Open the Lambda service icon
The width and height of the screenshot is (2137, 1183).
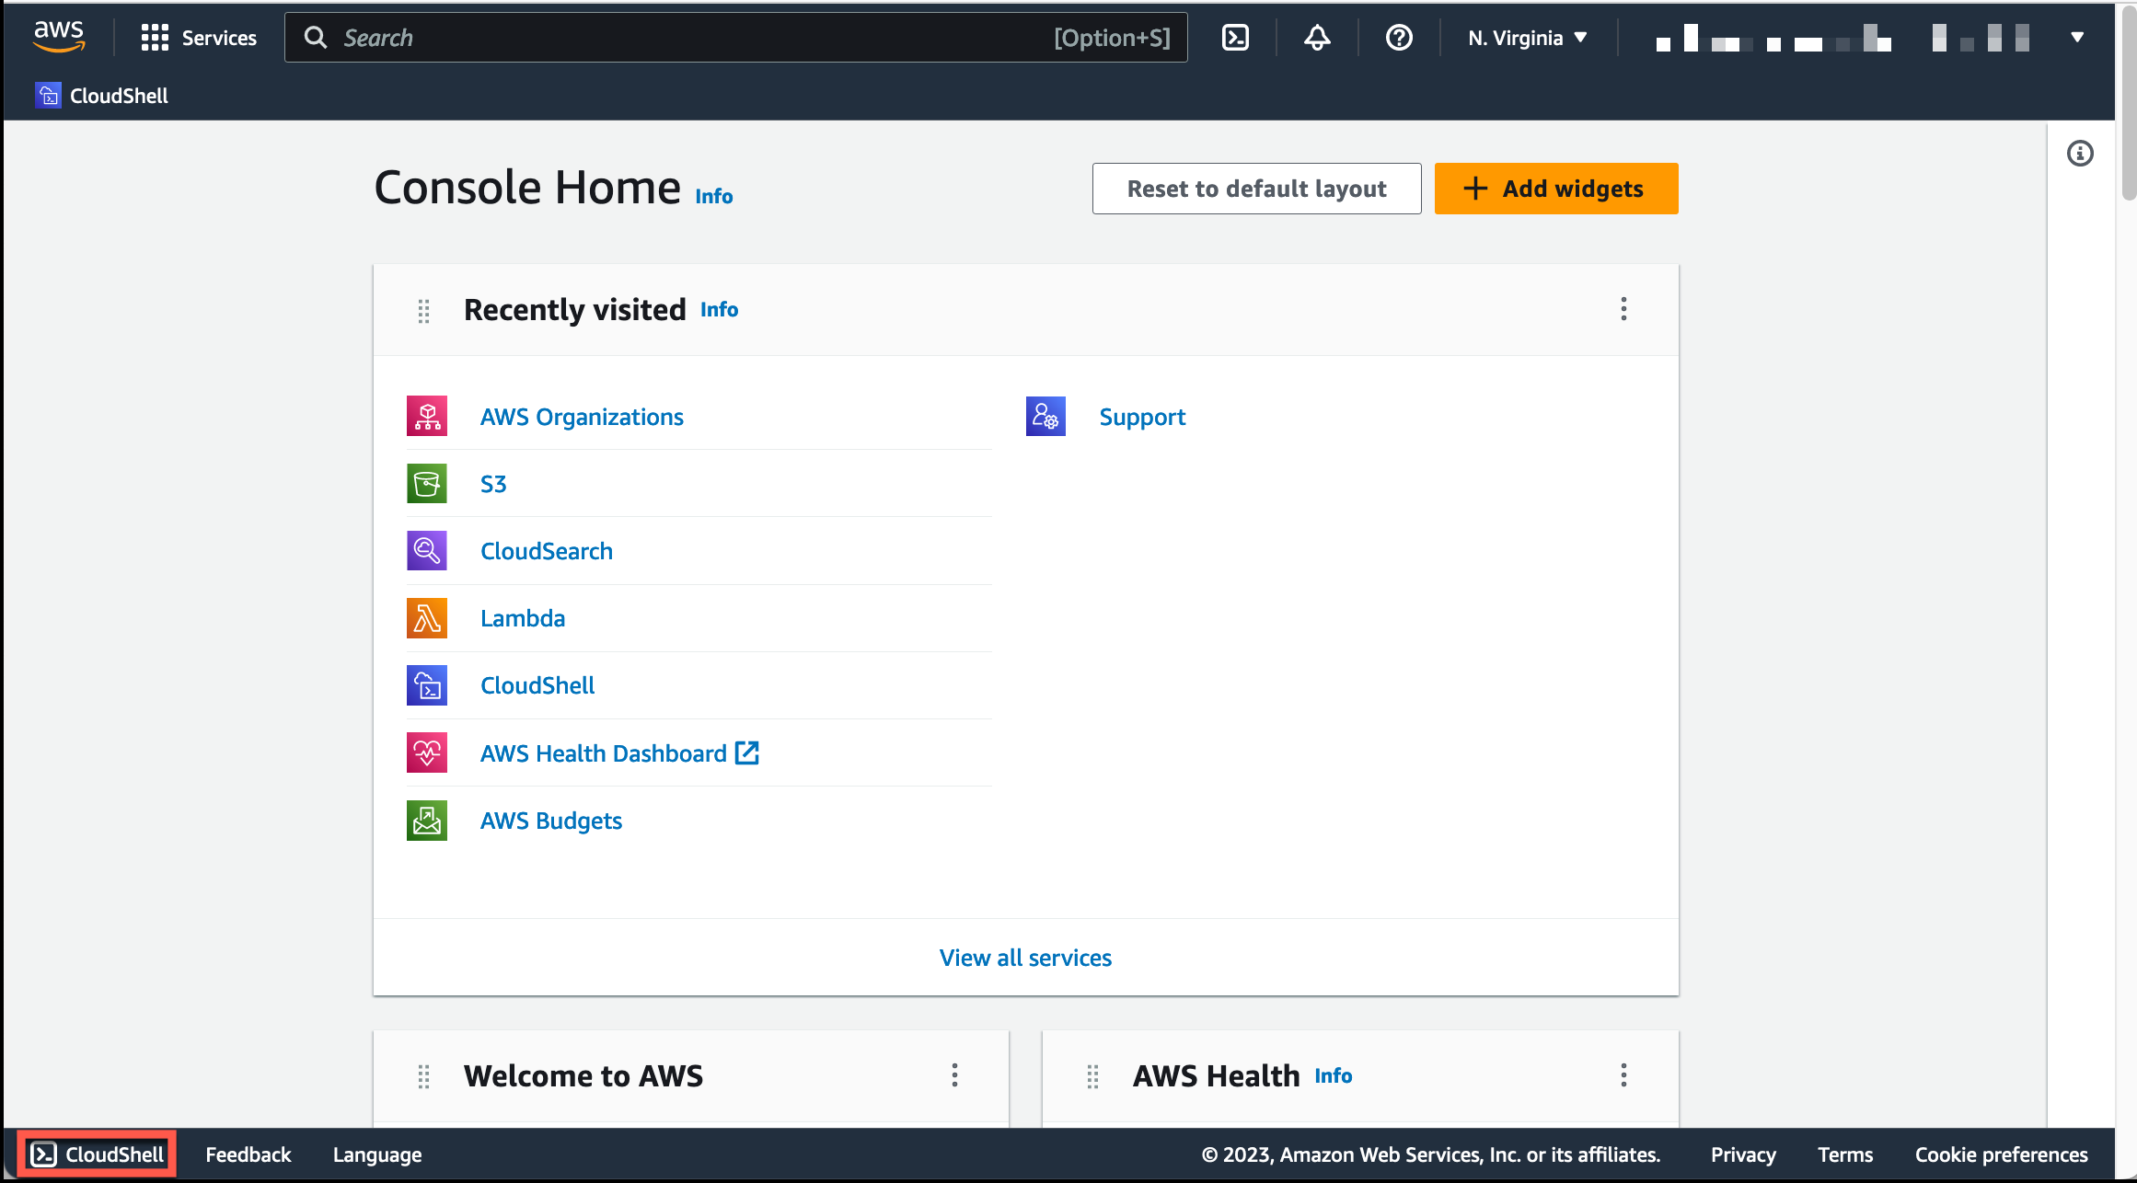427,618
